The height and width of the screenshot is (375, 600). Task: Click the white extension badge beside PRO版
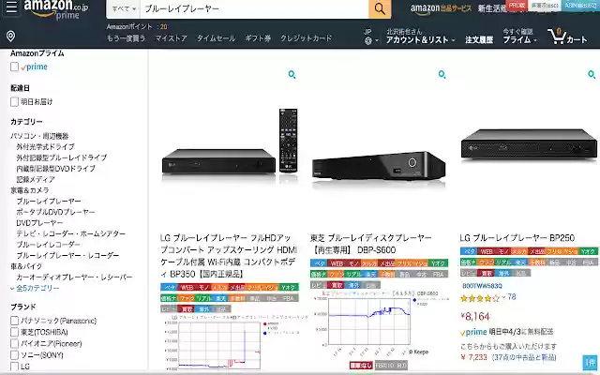(x=545, y=6)
